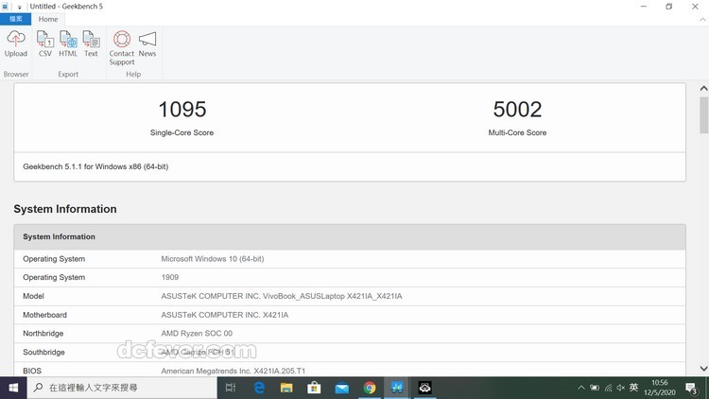This screenshot has height=399, width=709.
Task: Click the Geekbench app icon in title bar
Action: click(5, 7)
